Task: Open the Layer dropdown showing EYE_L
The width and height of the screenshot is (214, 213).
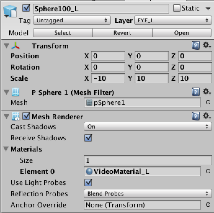Action: [x=173, y=20]
